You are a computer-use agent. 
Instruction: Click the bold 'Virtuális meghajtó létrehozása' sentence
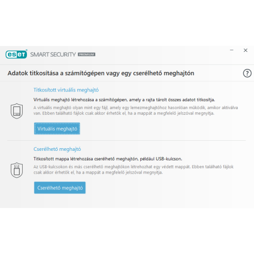[124, 100]
